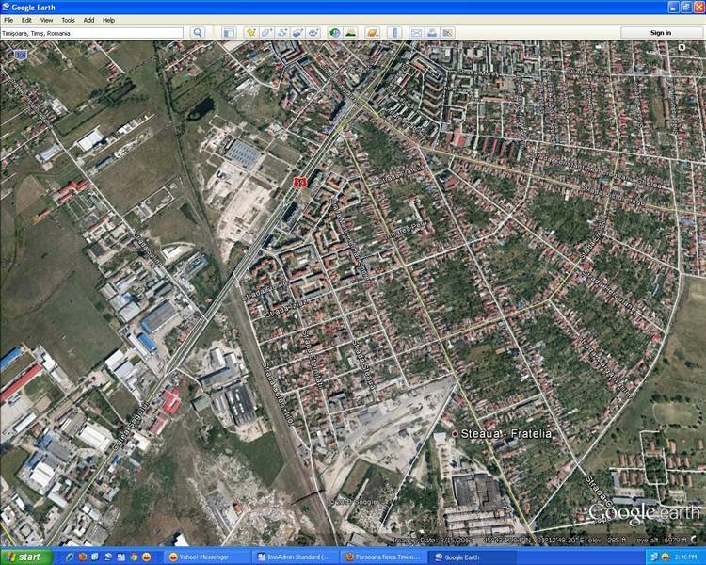Open the File menu
This screenshot has width=706, height=565.
point(8,20)
